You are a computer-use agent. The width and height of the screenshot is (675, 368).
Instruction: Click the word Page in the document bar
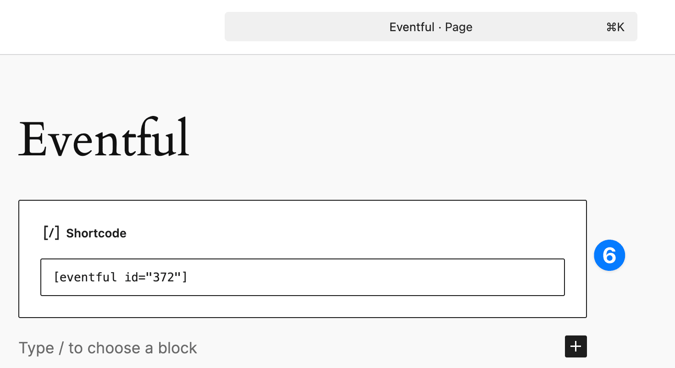click(x=459, y=27)
